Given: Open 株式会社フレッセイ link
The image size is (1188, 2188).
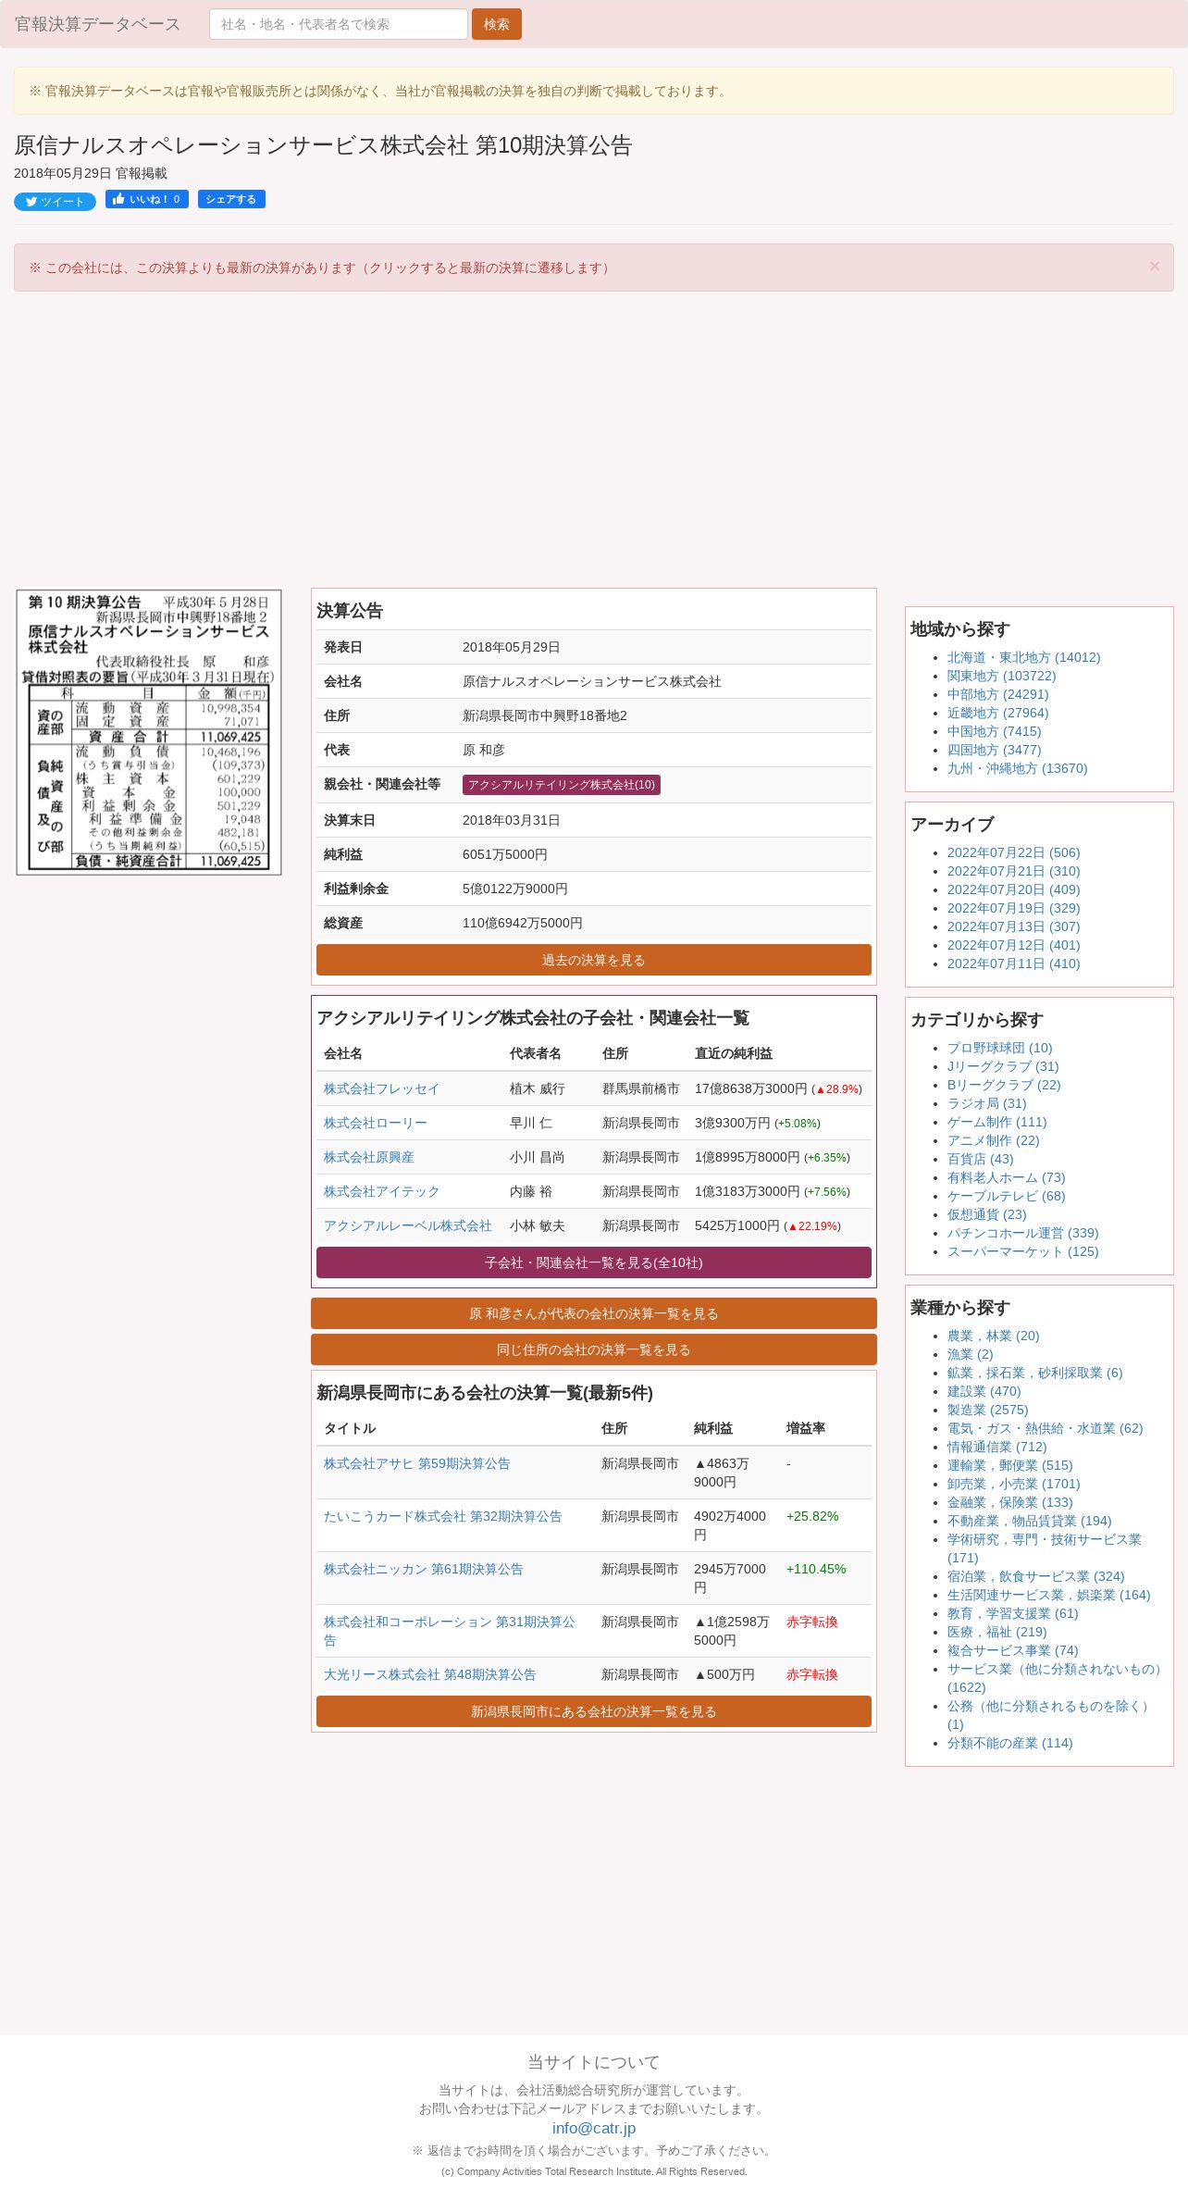Looking at the screenshot, I should (381, 1088).
